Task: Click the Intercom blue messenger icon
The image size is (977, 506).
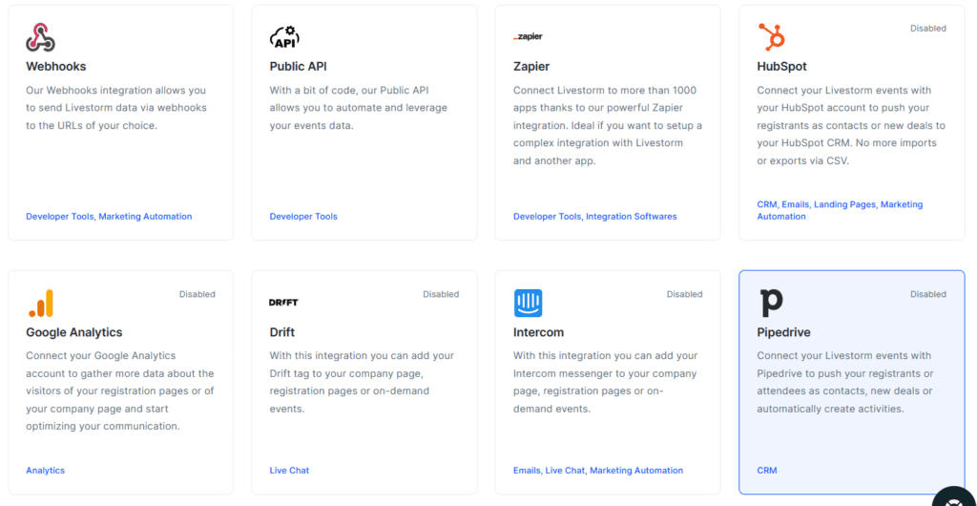Action: coord(528,303)
